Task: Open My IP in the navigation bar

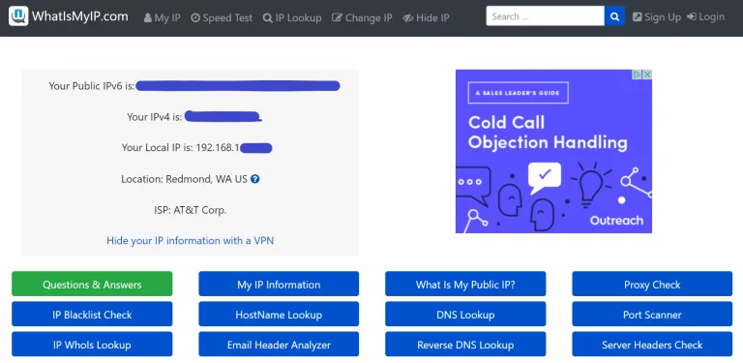Action: [163, 17]
